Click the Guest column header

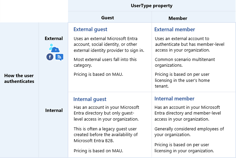108,18
